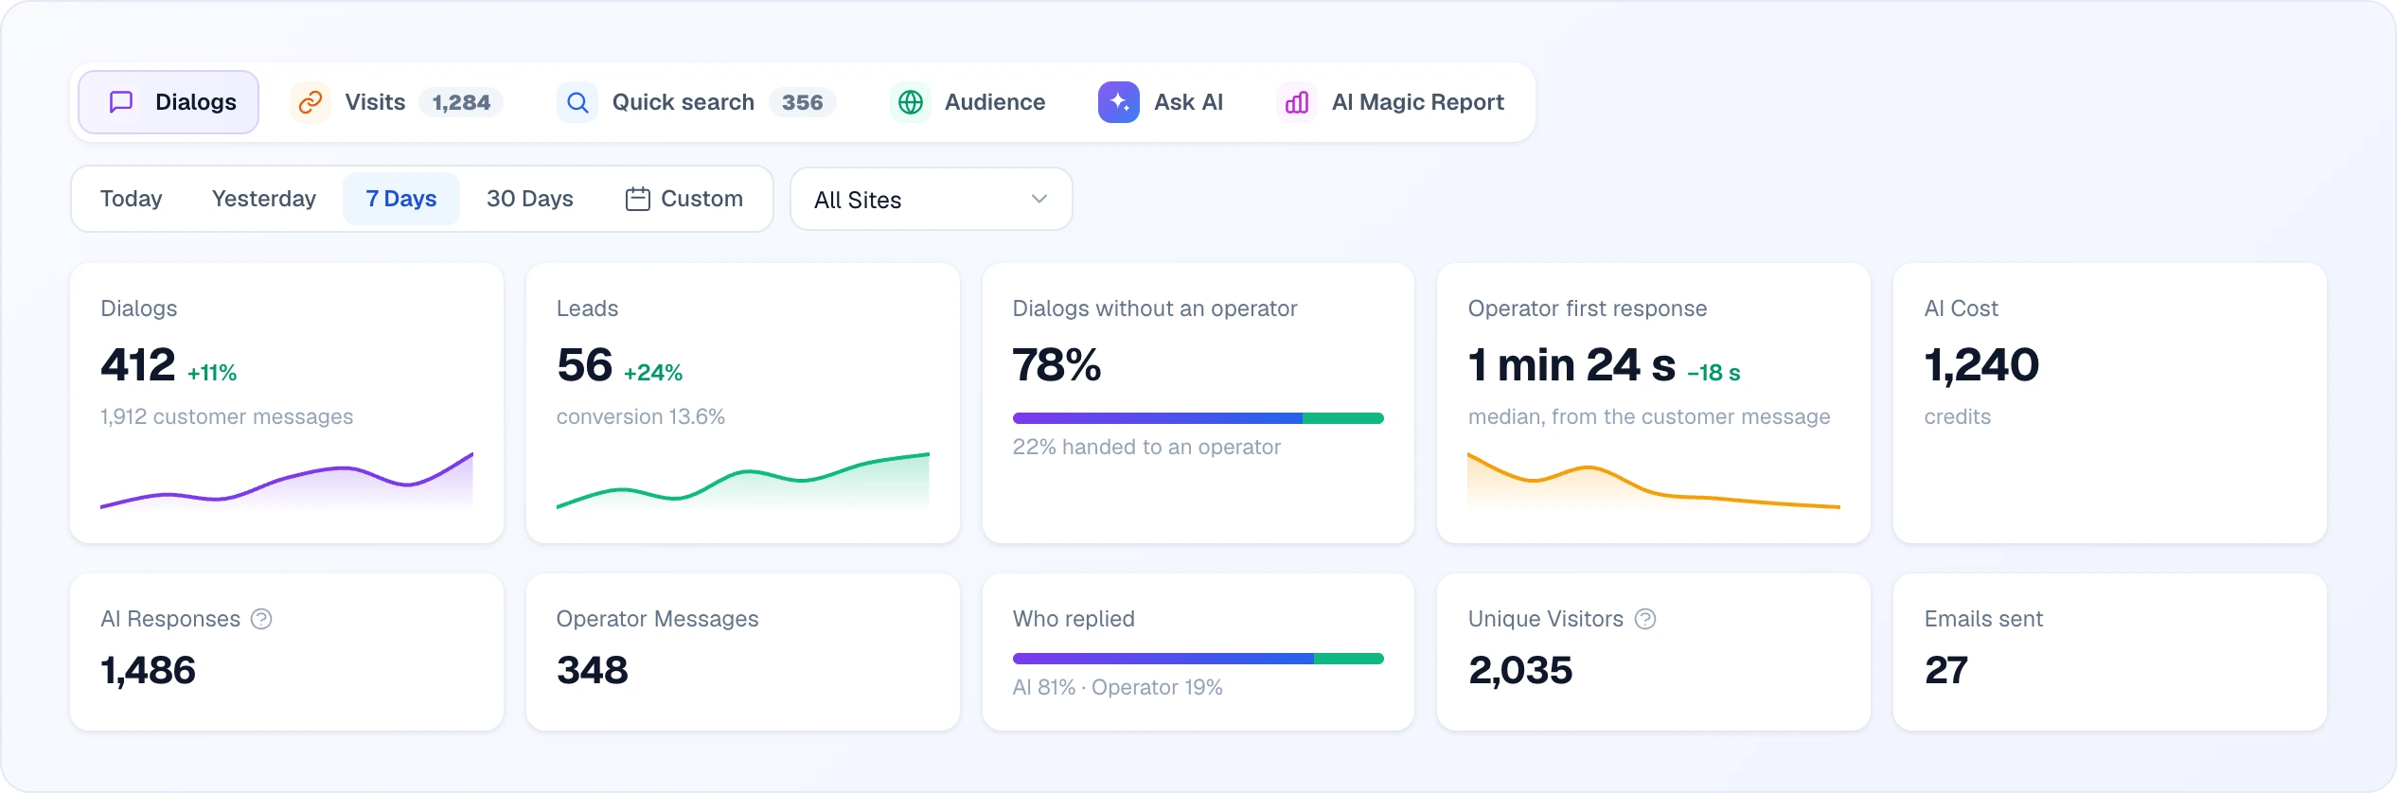
Task: Click the 348 Operator Messages value
Action: pyautogui.click(x=593, y=671)
